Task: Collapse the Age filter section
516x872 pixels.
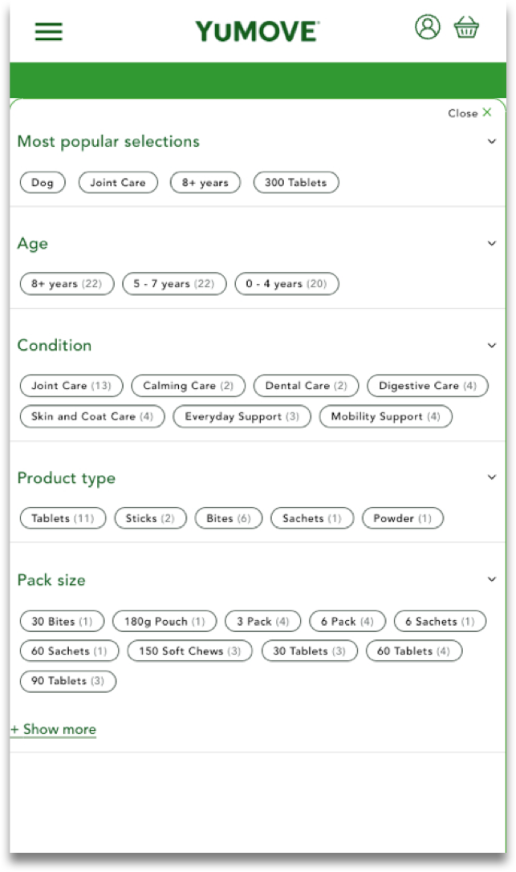Action: pyautogui.click(x=492, y=243)
